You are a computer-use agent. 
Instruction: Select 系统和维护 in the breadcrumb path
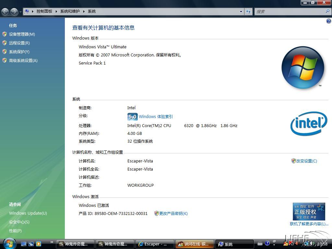click(70, 11)
